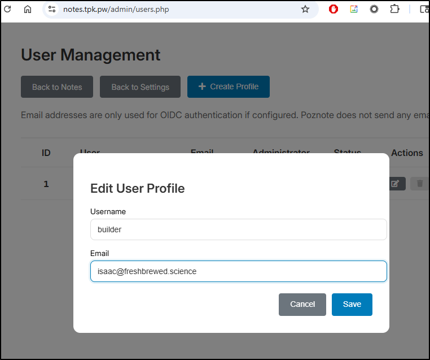Viewport: 430px width, 360px height.
Task: Click into the Email input field
Action: click(x=238, y=271)
